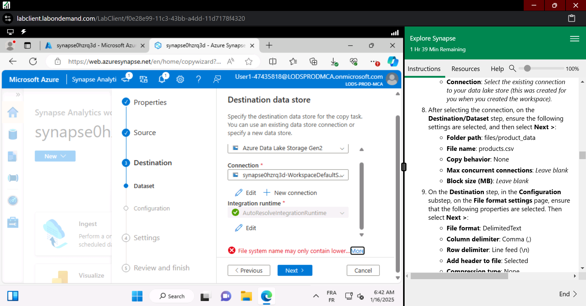The image size is (586, 306).
Task: Add page to favorites star icon
Action: pyautogui.click(x=249, y=62)
